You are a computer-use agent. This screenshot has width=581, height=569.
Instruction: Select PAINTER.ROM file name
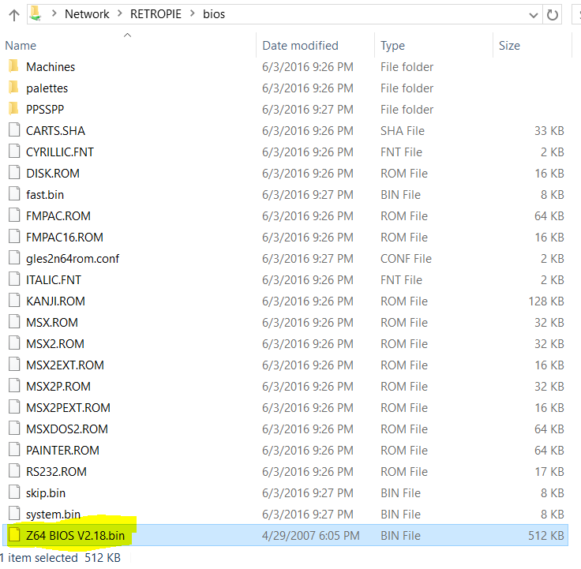tap(62, 451)
